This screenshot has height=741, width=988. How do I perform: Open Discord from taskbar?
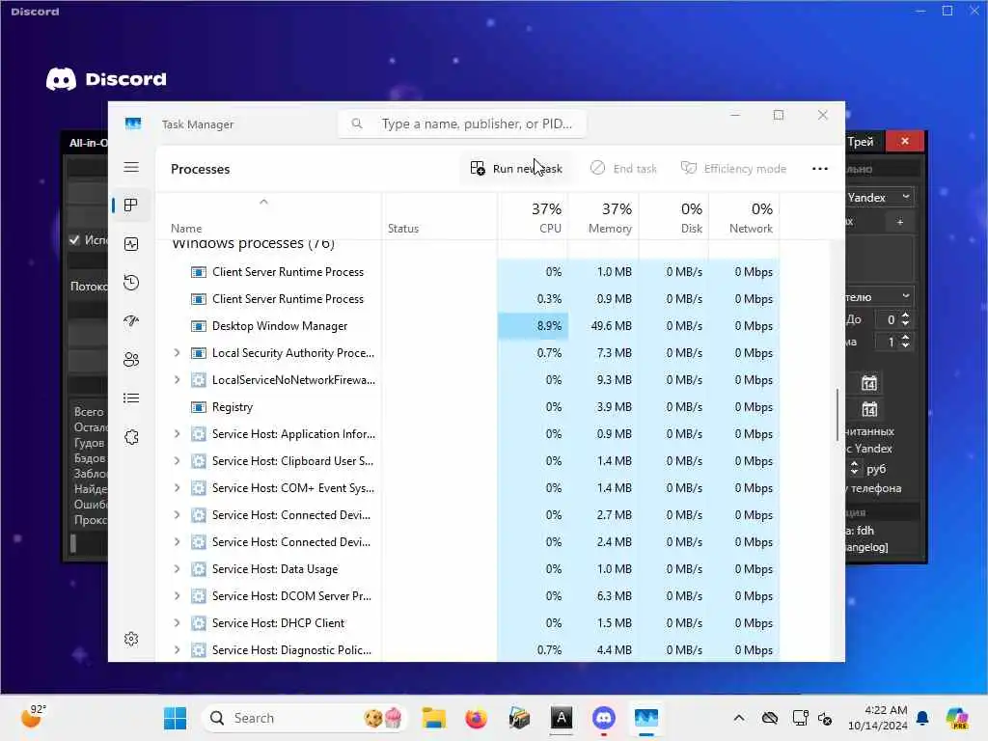pos(604,718)
